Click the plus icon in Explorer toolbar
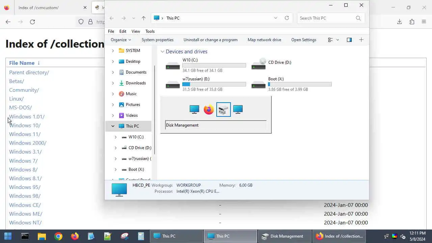 [x=361, y=40]
